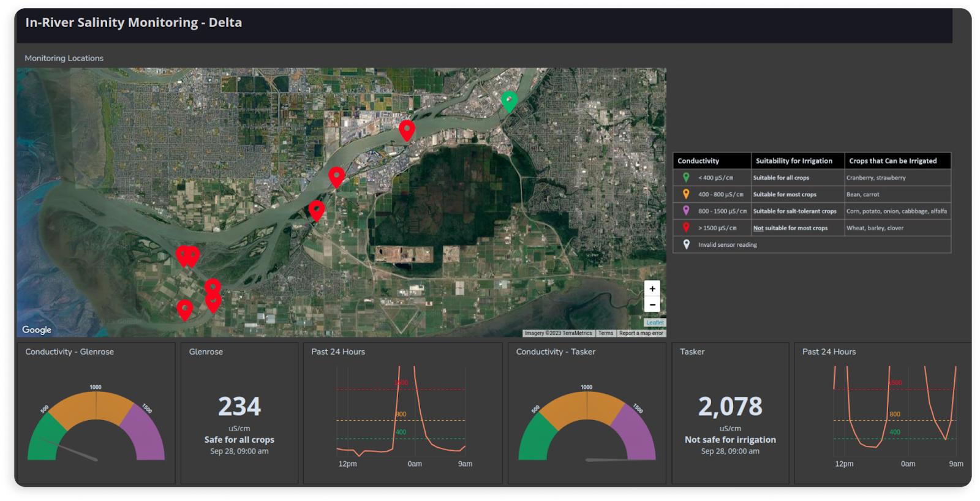Image resolution: width=980 pixels, height=501 pixels.
Task: Click the white invalid sensor reading pin
Action: (x=686, y=244)
